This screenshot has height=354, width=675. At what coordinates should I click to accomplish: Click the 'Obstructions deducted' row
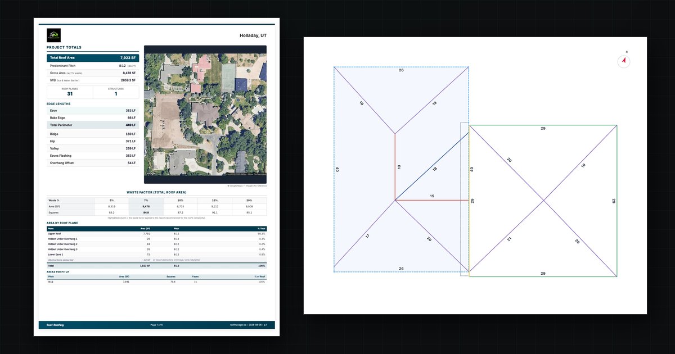tap(156, 260)
